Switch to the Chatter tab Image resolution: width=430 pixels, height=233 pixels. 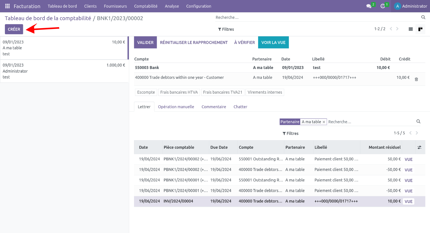[x=240, y=107]
